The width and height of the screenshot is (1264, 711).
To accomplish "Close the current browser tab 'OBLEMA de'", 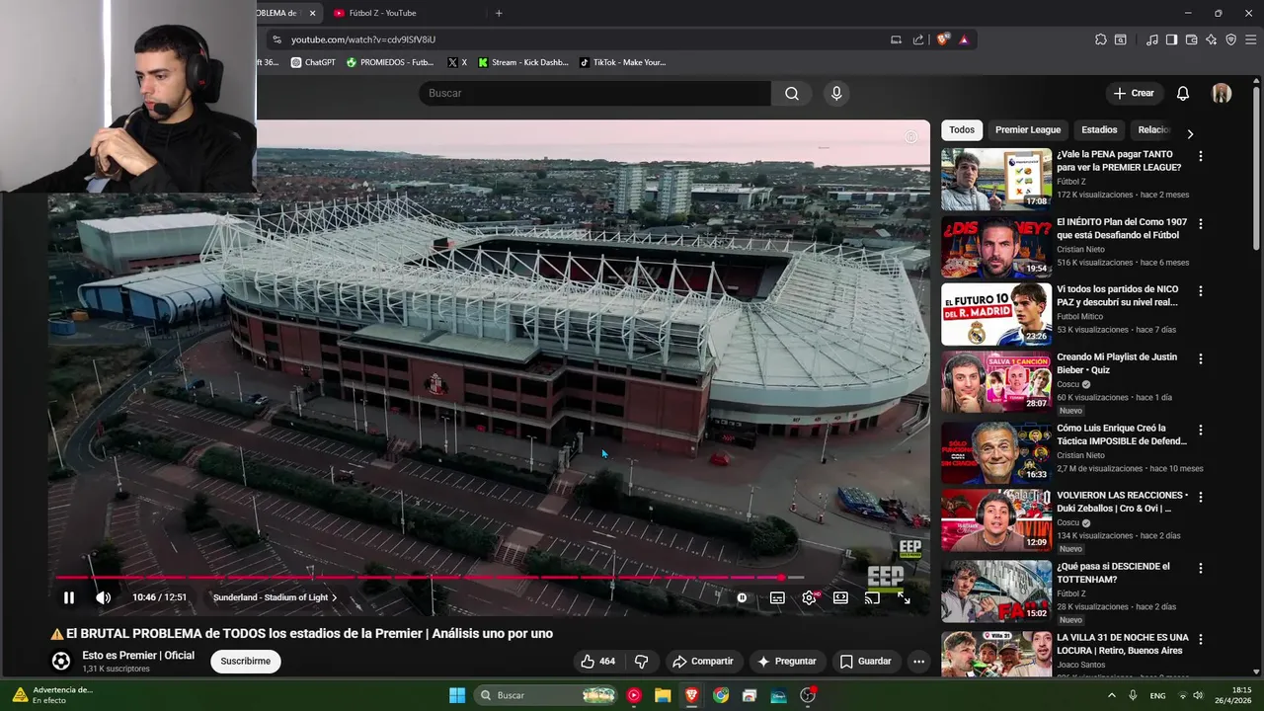I will pos(313,13).
